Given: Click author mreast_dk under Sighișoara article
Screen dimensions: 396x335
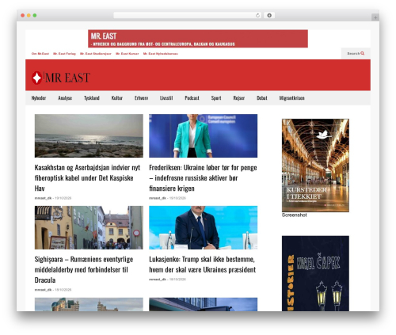Looking at the screenshot, I should pos(43,290).
